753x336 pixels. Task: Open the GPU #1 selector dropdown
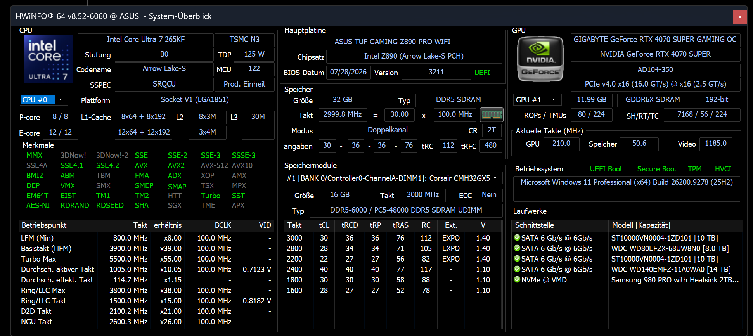(537, 100)
